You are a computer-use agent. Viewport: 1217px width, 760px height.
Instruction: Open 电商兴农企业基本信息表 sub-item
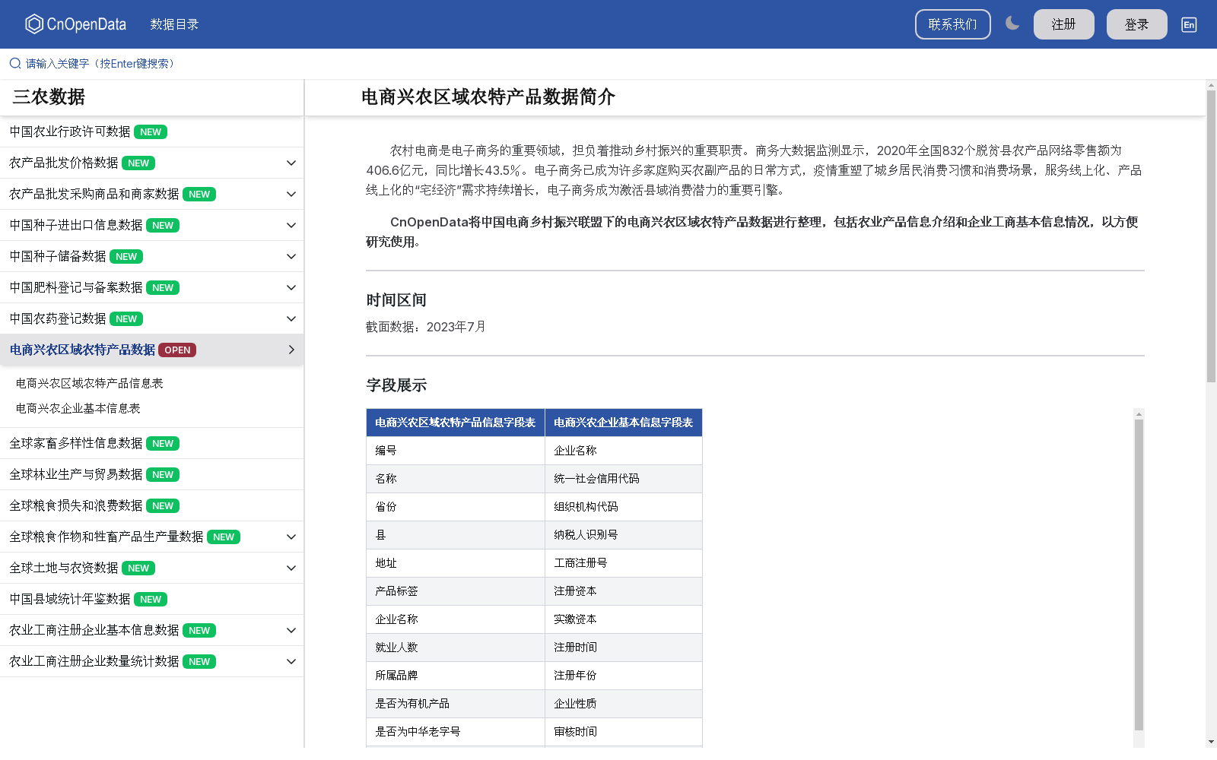(78, 408)
